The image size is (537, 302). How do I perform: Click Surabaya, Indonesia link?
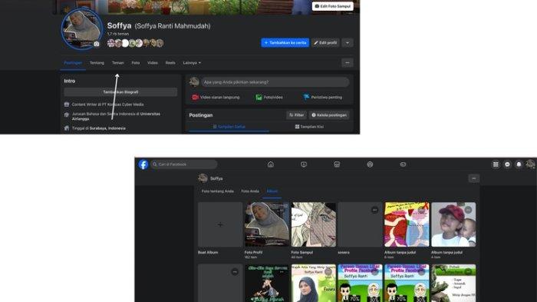(107, 128)
